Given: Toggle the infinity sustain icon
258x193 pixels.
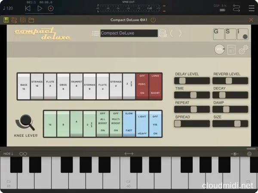Looking at the screenshot, I should pos(23,154).
